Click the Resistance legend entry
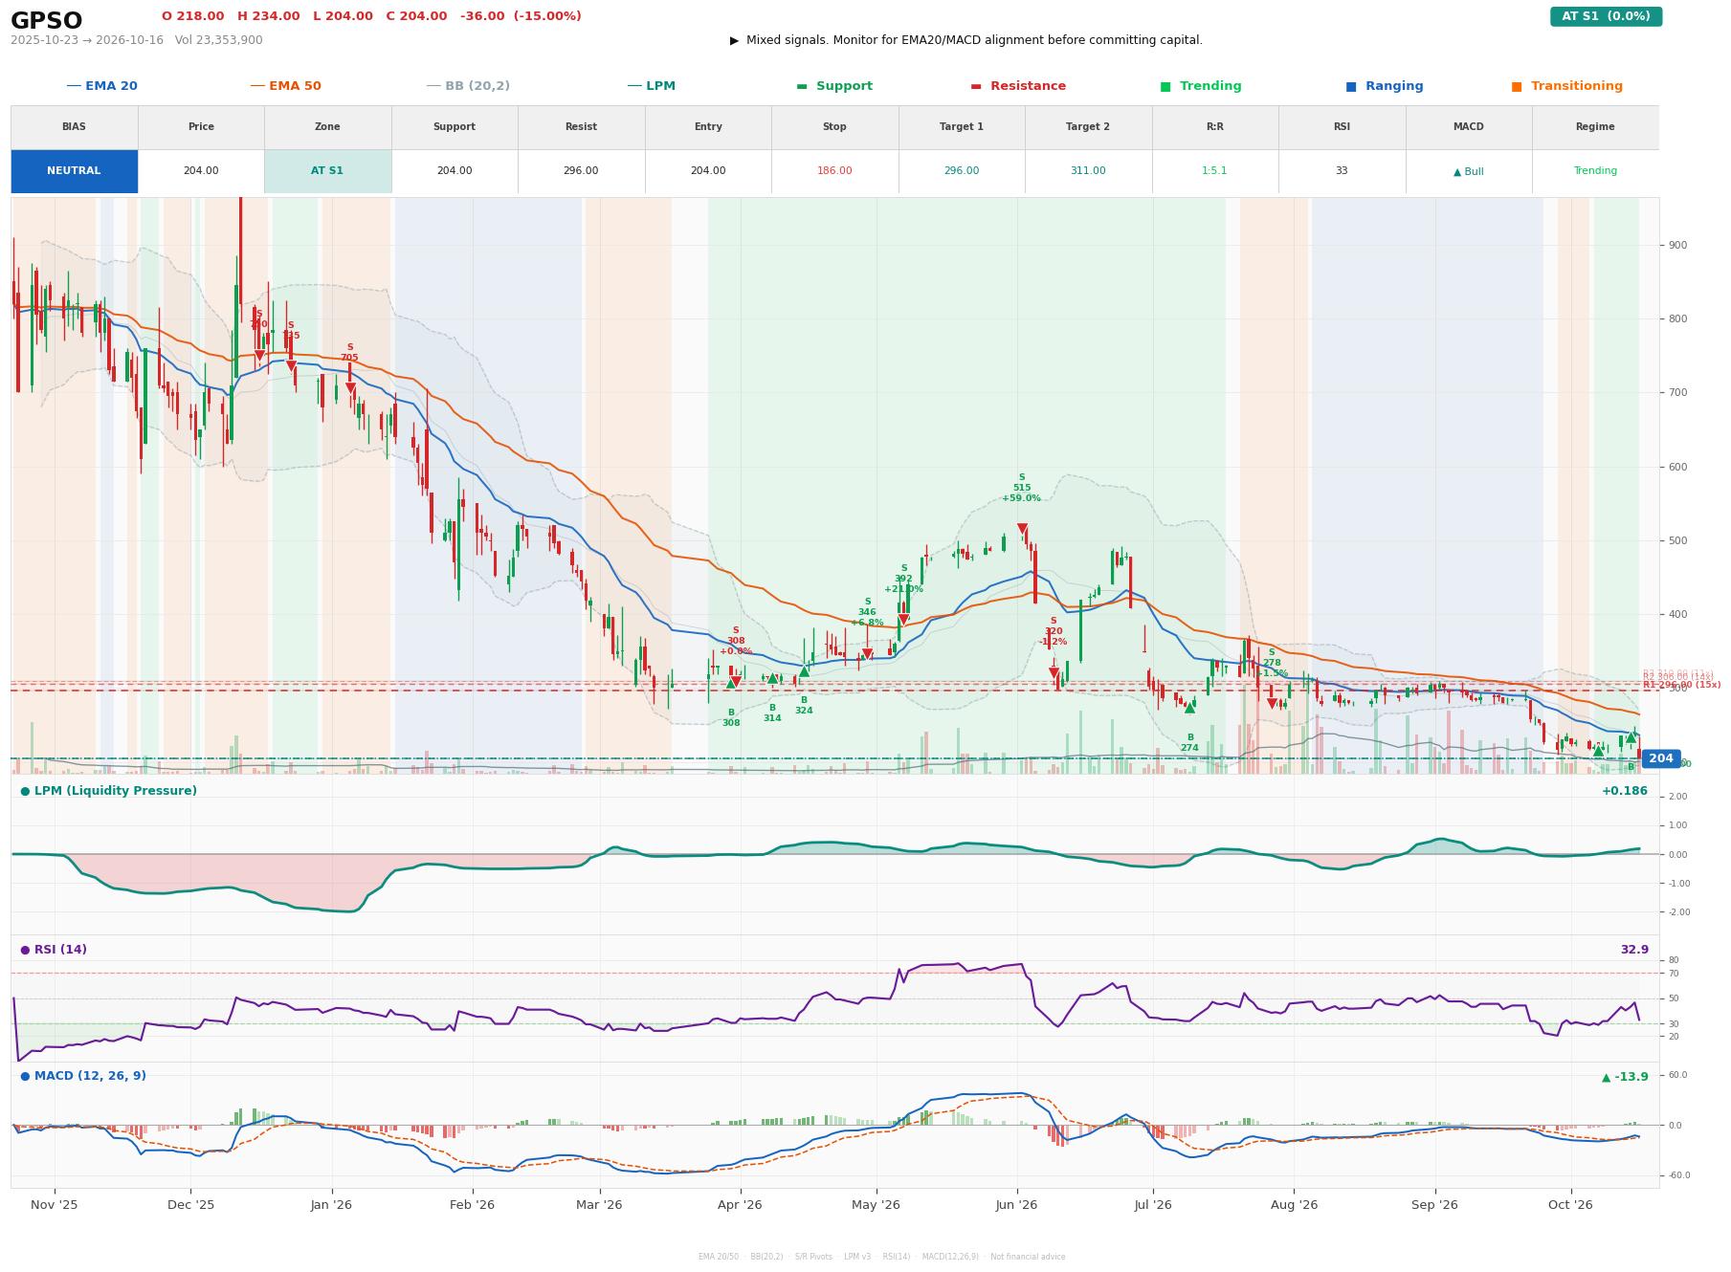This screenshot has height=1272, width=1731. pos(1018,86)
